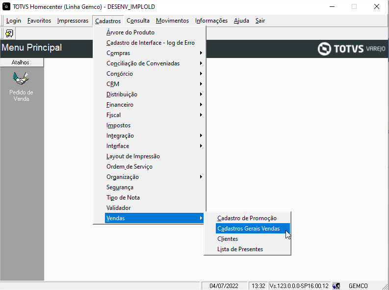
Task: Open the Login menu
Action: pos(14,21)
